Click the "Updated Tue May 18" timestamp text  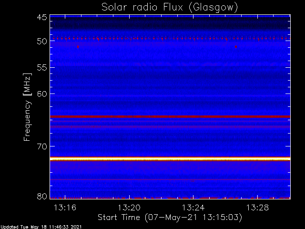pos(41,227)
